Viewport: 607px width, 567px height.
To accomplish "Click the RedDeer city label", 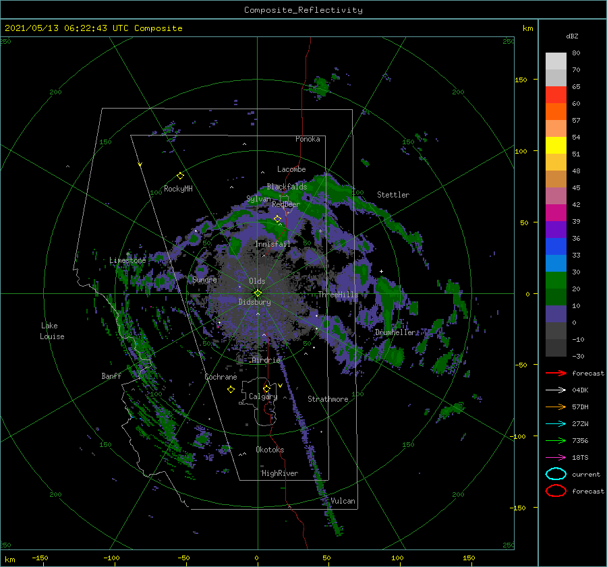I will tap(286, 204).
